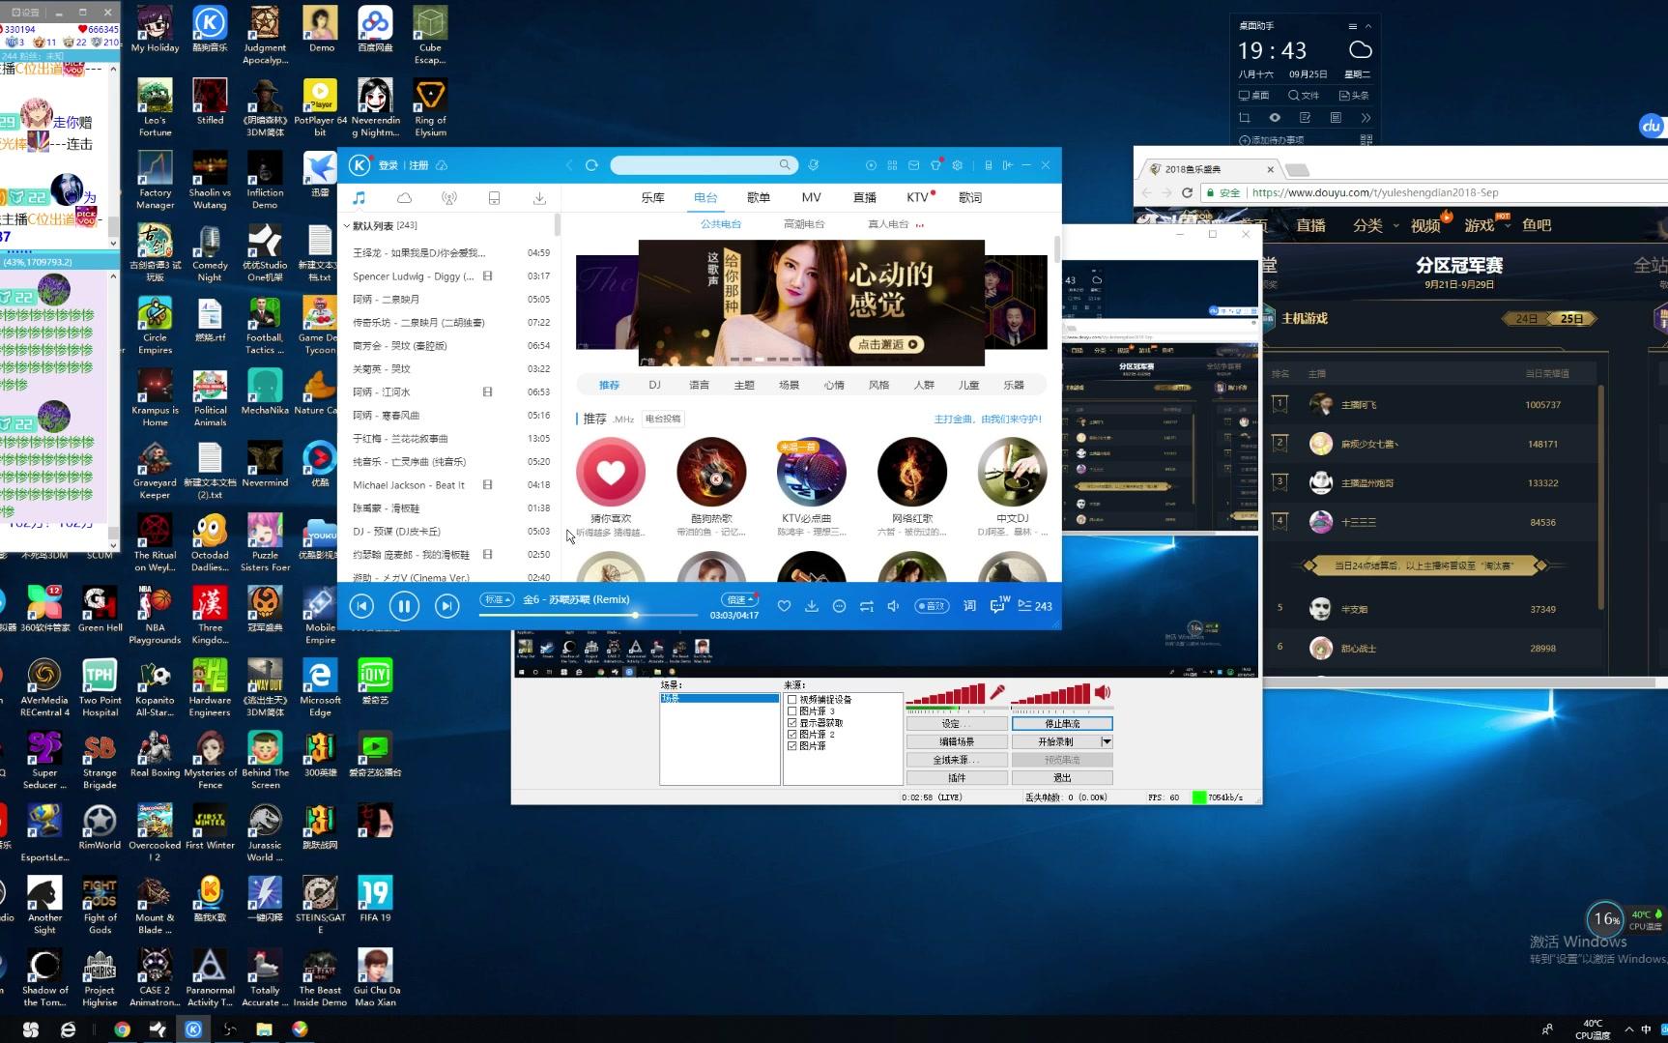Toggle the 音效 sound effect switch
Viewport: 1668px width, 1043px height.
click(932, 606)
